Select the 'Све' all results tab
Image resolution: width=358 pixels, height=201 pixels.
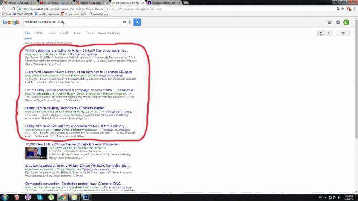coord(28,33)
